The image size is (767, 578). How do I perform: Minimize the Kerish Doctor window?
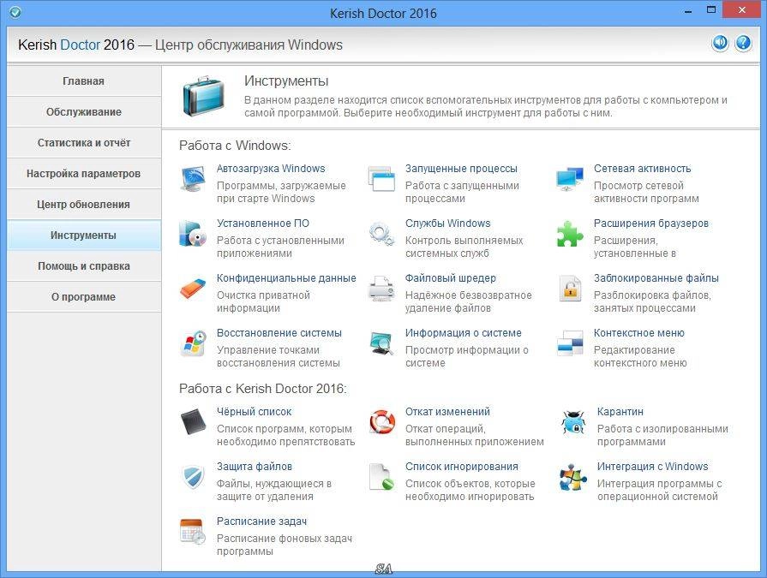click(688, 11)
